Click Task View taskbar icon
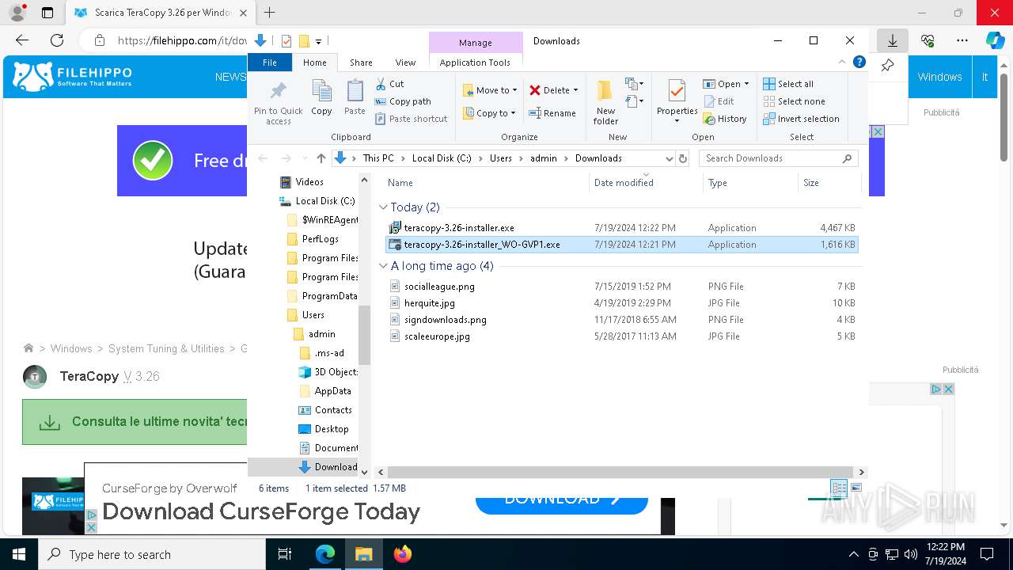Viewport: 1013px width, 570px height. [x=285, y=554]
